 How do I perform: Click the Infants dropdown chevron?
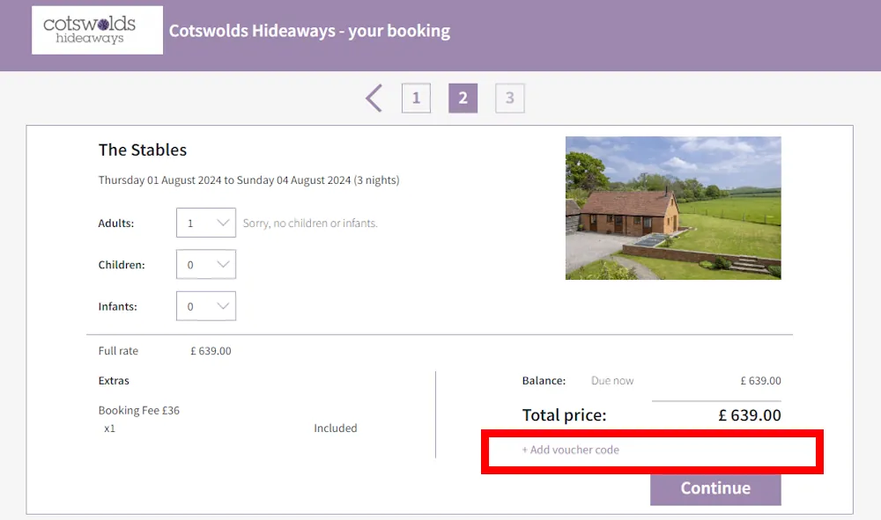[x=224, y=305]
